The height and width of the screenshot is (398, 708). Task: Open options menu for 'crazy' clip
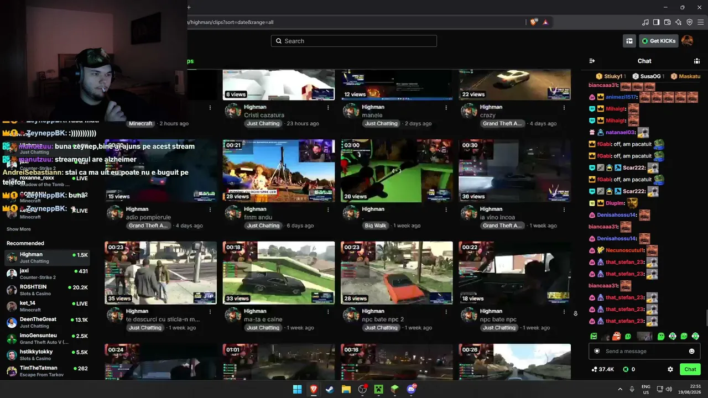pos(564,107)
